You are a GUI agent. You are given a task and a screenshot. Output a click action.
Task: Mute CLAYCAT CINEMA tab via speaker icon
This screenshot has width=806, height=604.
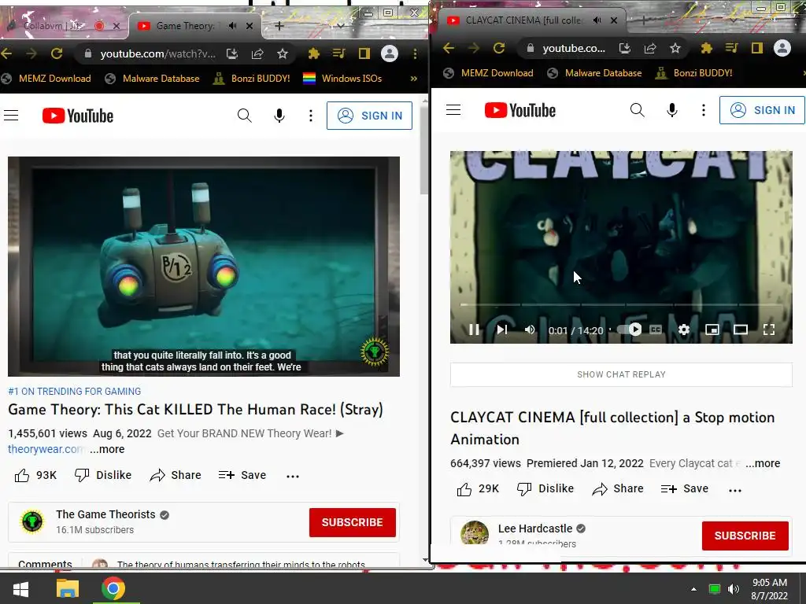click(597, 20)
